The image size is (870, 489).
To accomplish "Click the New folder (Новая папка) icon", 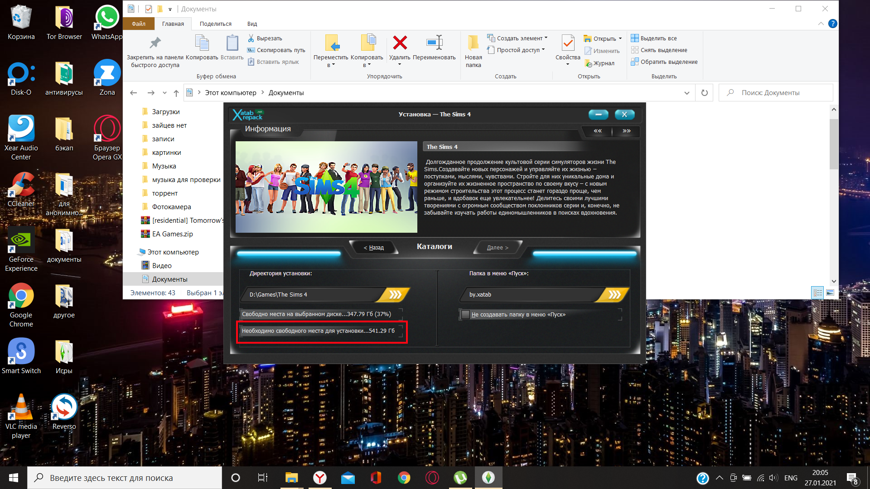I will tap(473, 43).
